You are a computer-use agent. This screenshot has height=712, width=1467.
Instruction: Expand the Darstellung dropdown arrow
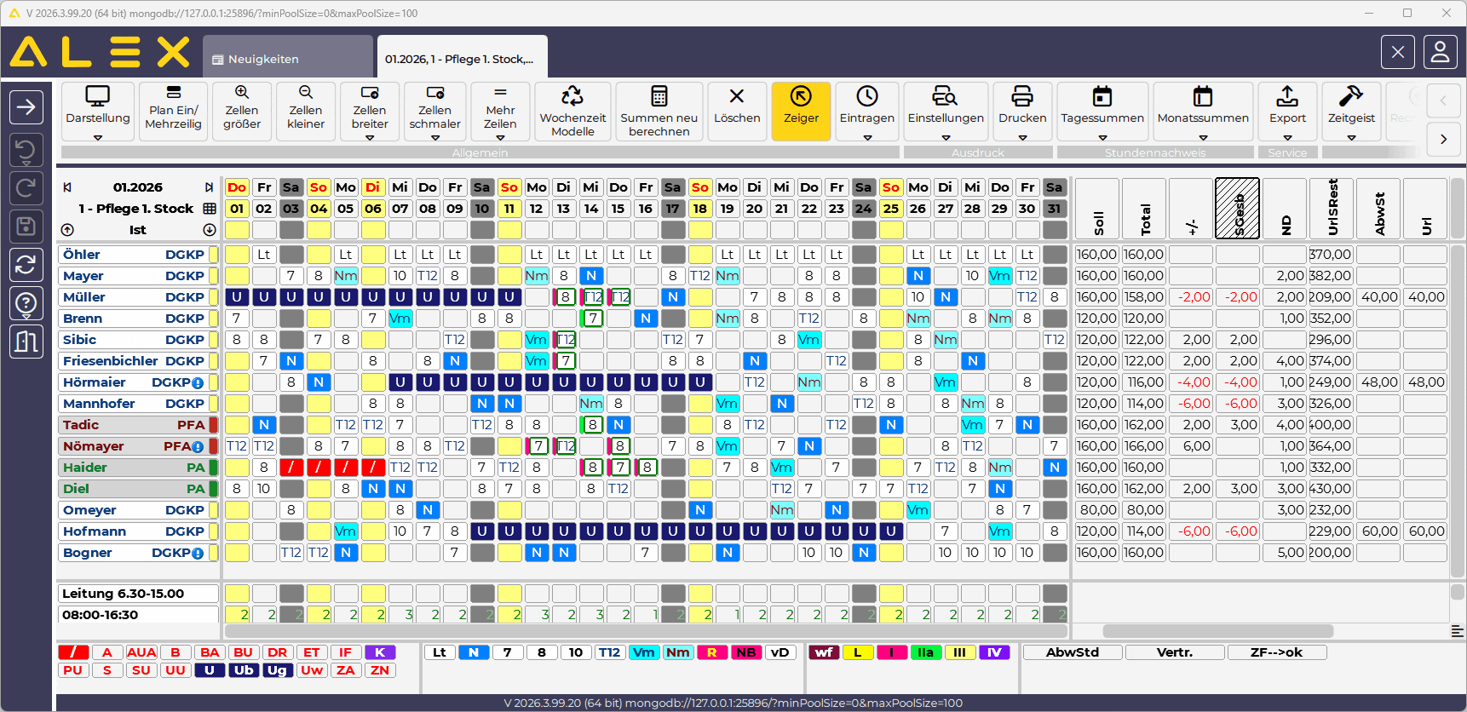click(x=98, y=137)
